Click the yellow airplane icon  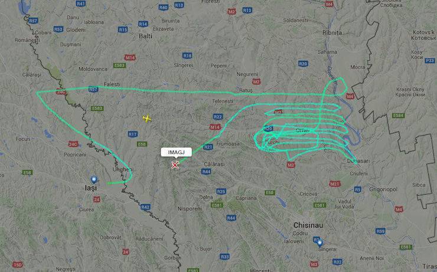tap(147, 119)
